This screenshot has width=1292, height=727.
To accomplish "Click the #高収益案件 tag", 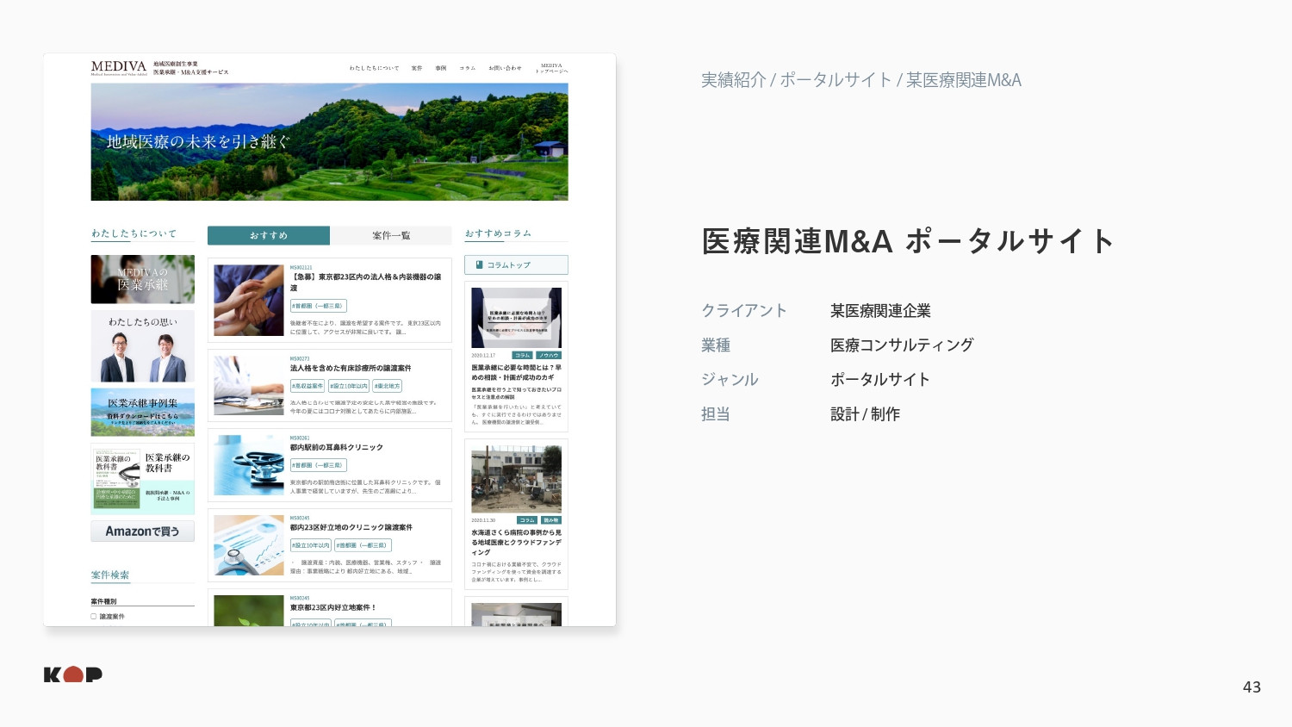I will pyautogui.click(x=307, y=386).
